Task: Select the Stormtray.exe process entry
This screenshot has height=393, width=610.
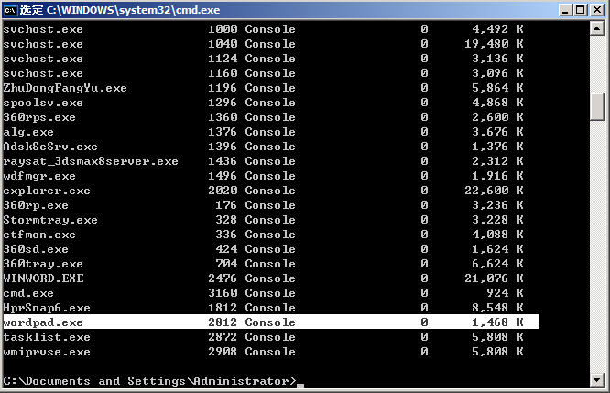Action: 50,220
